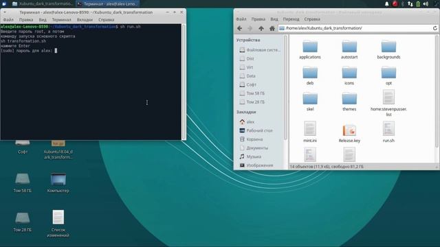
Task: Go up to parent folder
Action: (x=261, y=28)
